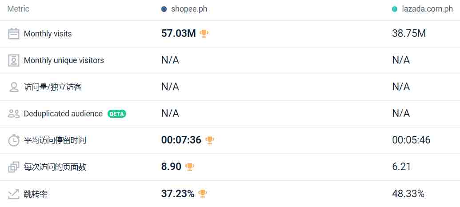Click the teal lazada.com.ph legend dot
460x207 pixels.
click(x=395, y=9)
